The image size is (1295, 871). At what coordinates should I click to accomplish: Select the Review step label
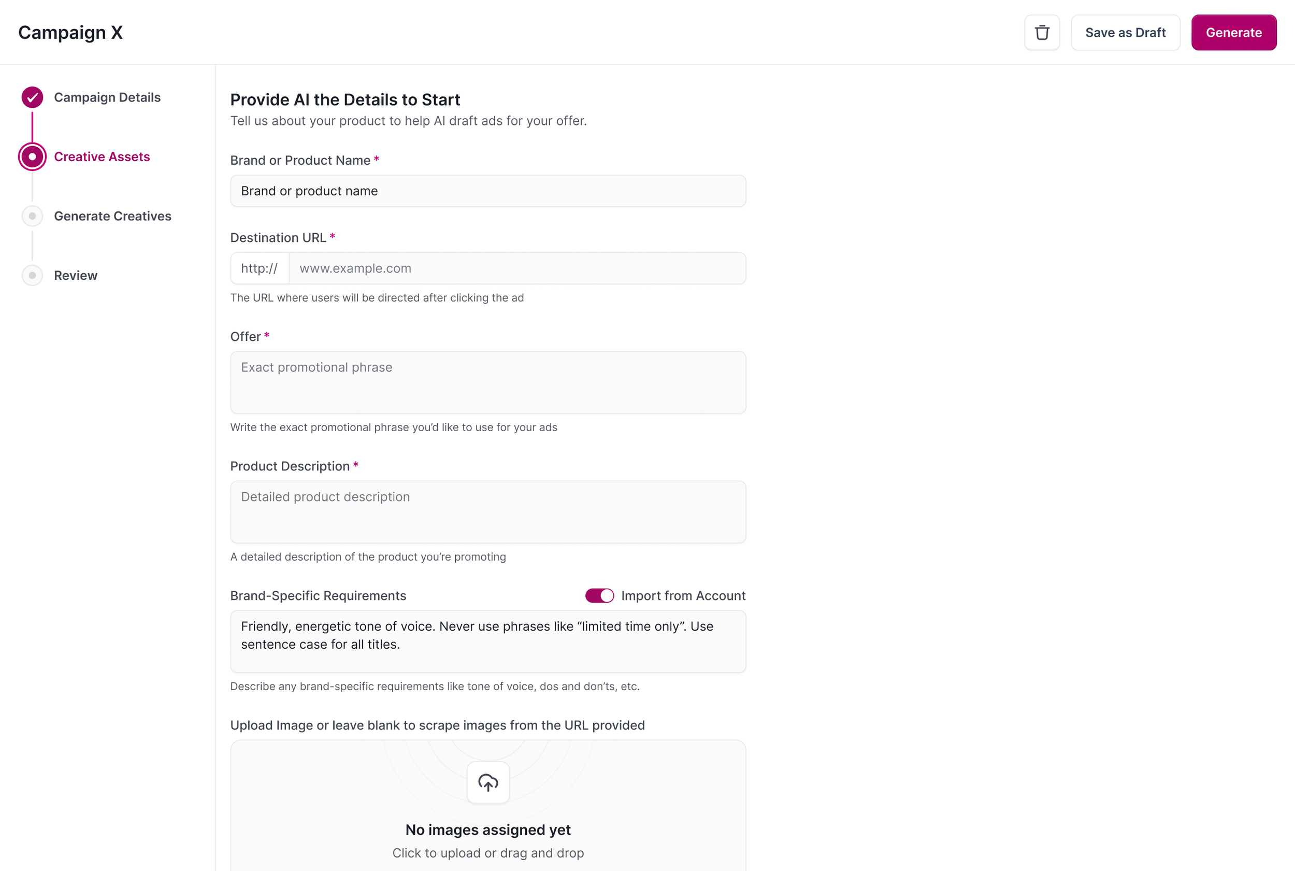tap(76, 276)
